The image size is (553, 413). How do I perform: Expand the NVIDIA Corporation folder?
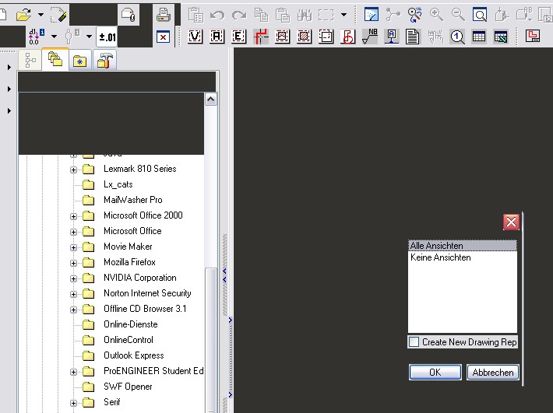73,278
